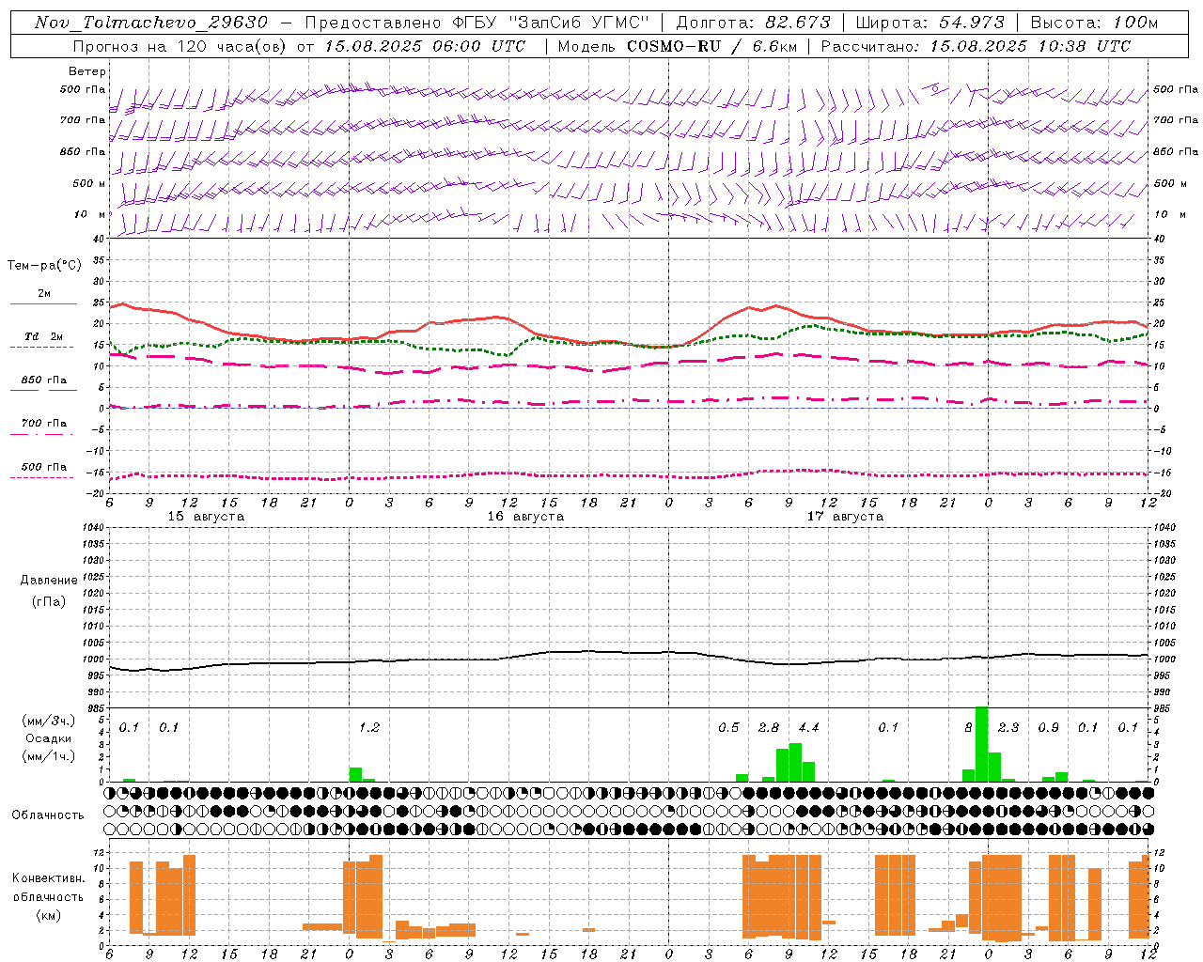The height and width of the screenshot is (962, 1203).
Task: Click the Тем-ра(°C) temperature panel label
Action: point(44,265)
